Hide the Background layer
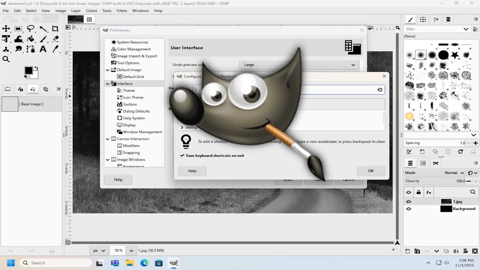The height and width of the screenshot is (270, 480). (x=409, y=209)
